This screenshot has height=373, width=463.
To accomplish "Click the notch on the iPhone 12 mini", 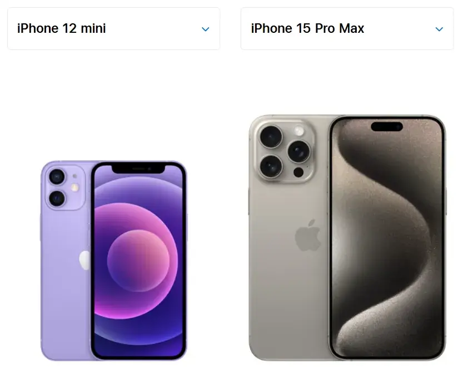I will click(138, 168).
